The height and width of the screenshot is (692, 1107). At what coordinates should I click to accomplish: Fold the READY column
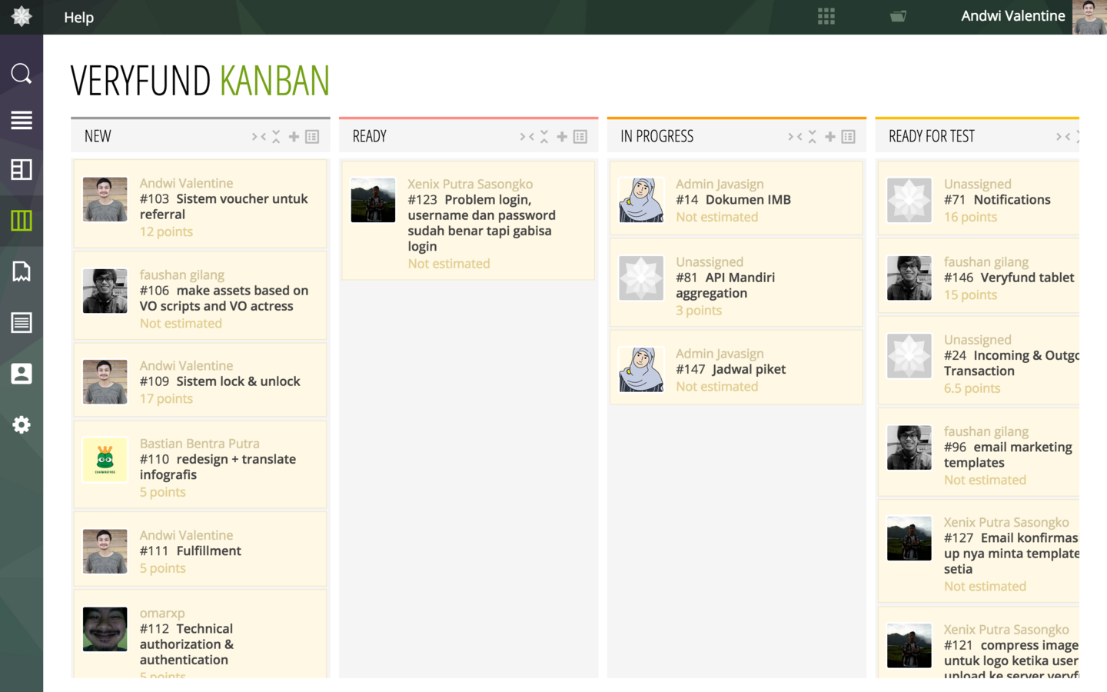point(527,137)
